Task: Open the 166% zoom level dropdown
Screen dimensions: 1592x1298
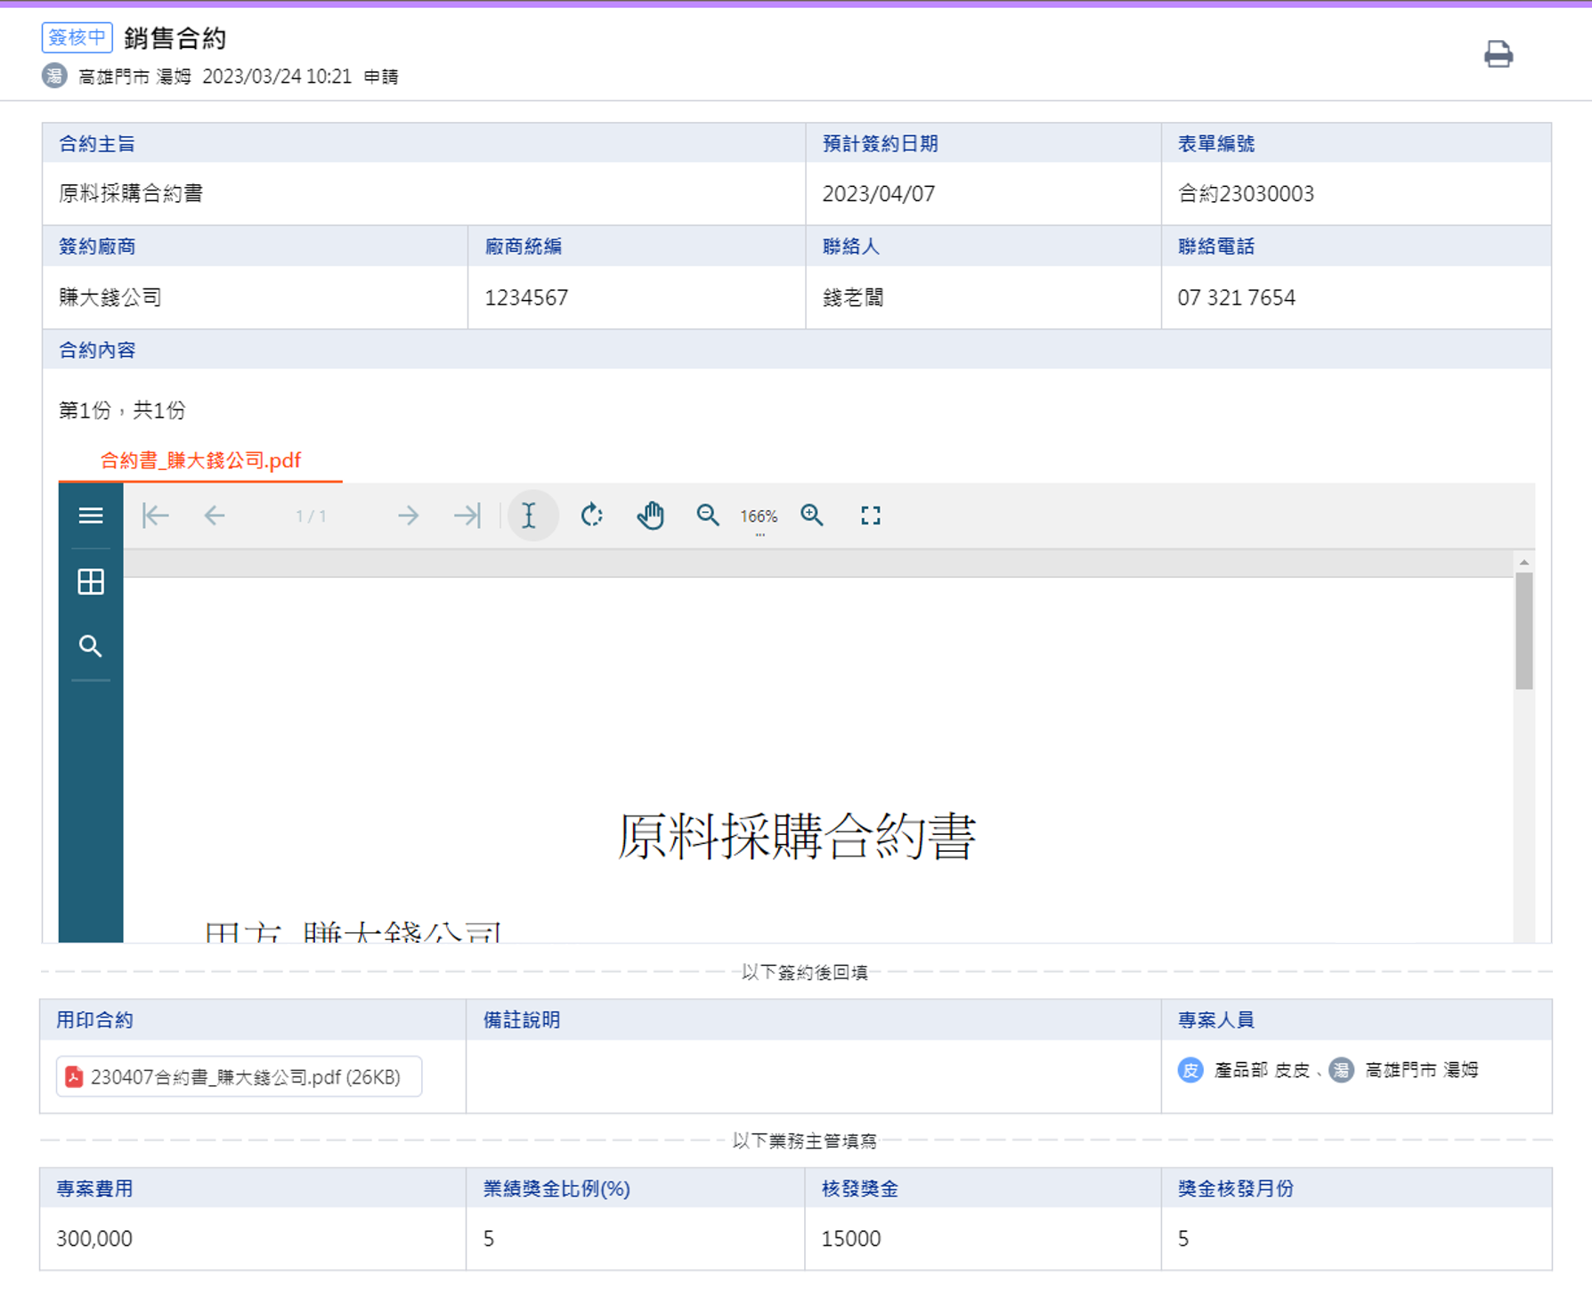Action: (759, 517)
